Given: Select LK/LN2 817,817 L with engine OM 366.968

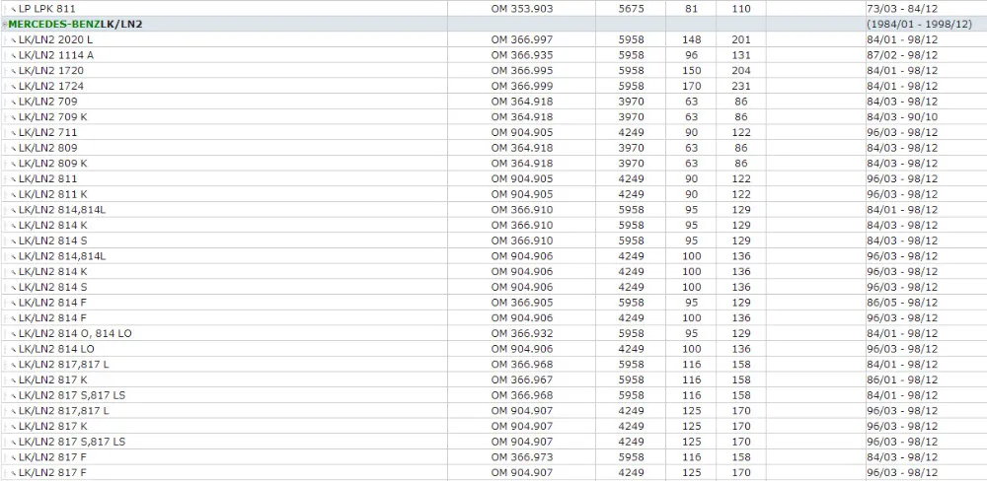Looking at the screenshot, I should [x=63, y=365].
